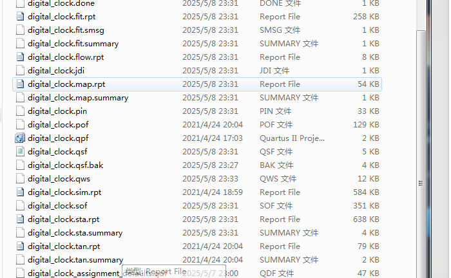Click the 638 KB size of digital_clock.sta.rpt
The width and height of the screenshot is (451, 278).
coord(366,219)
